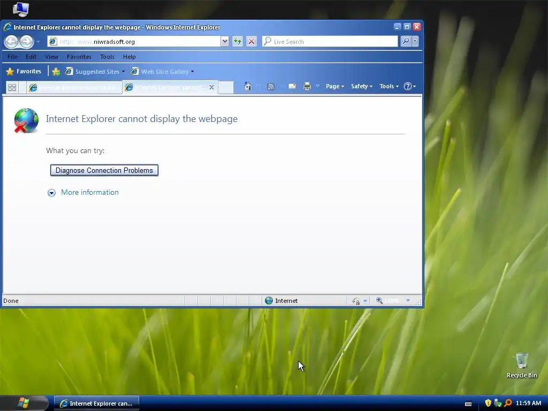548x411 pixels.
Task: Click the zoom level magnifier in status bar
Action: coord(379,301)
